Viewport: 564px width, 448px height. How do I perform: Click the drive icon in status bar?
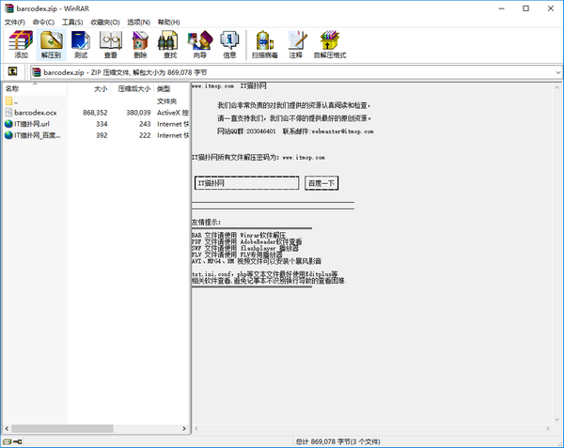coord(8,441)
